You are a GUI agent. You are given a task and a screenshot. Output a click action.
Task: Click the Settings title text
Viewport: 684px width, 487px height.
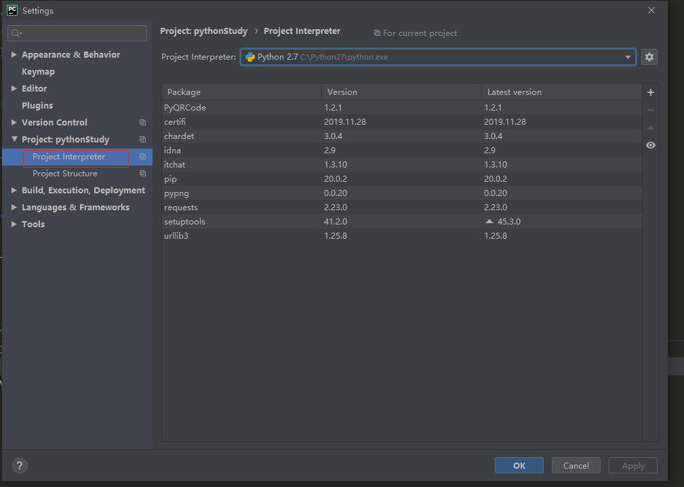(x=37, y=10)
